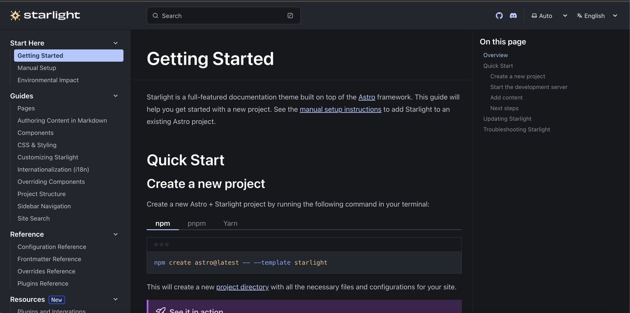Open Plugins Reference page

43,284
